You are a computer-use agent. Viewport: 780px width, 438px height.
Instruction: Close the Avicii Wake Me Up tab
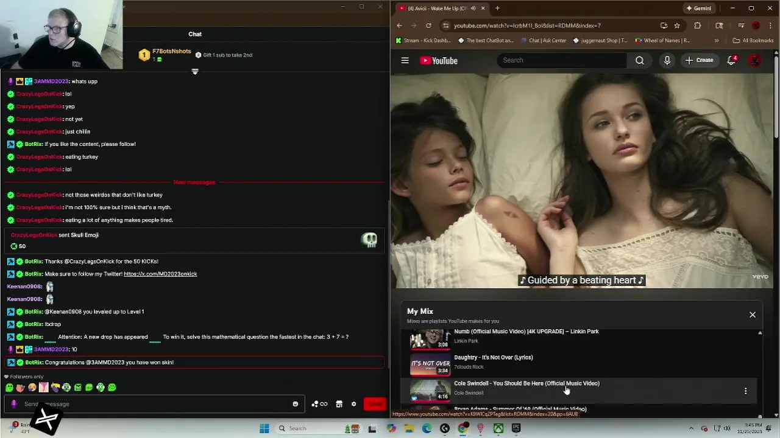point(483,8)
